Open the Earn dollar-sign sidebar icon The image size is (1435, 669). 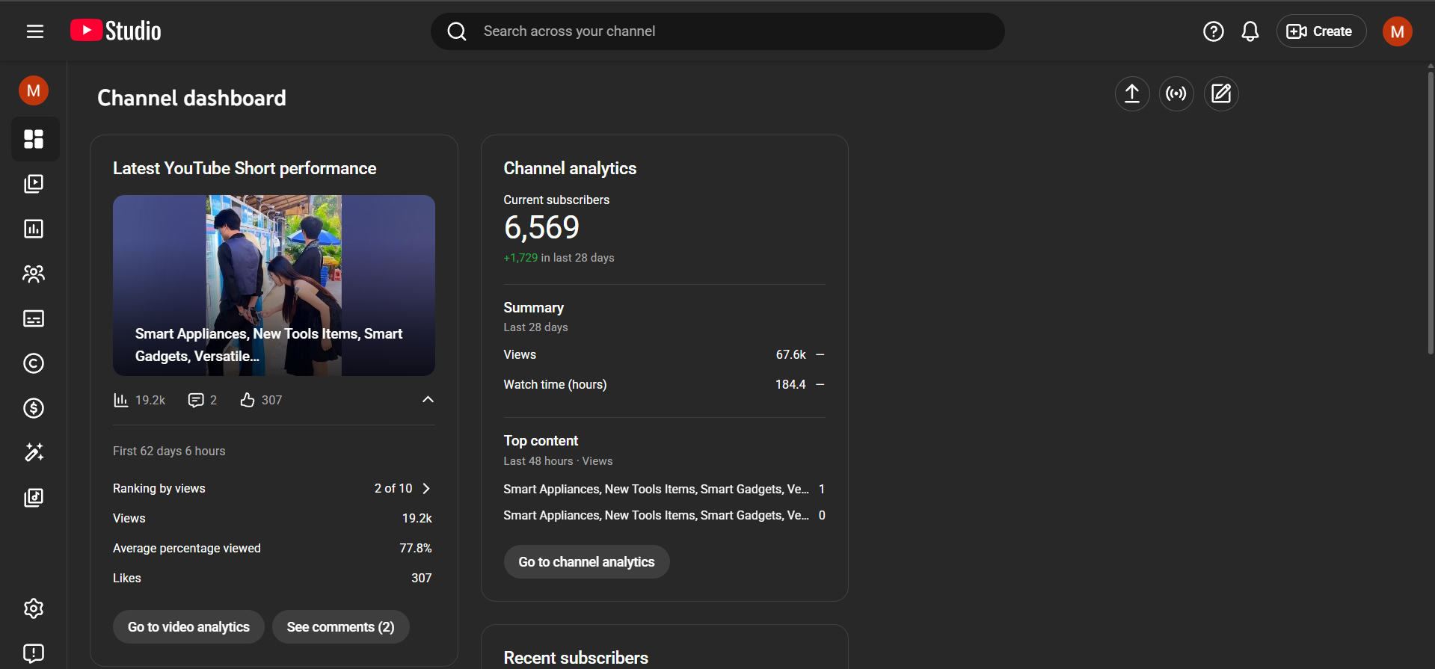[34, 408]
